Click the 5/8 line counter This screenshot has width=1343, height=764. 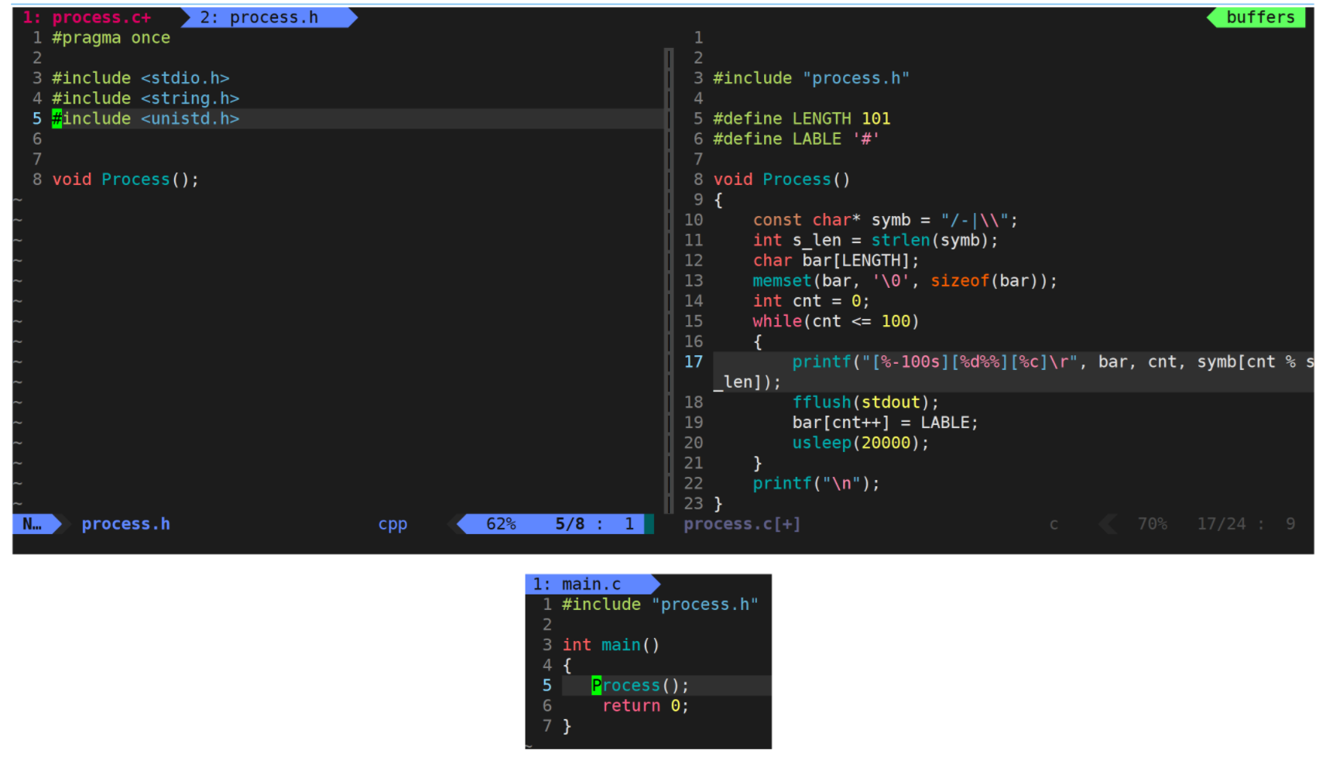point(570,524)
